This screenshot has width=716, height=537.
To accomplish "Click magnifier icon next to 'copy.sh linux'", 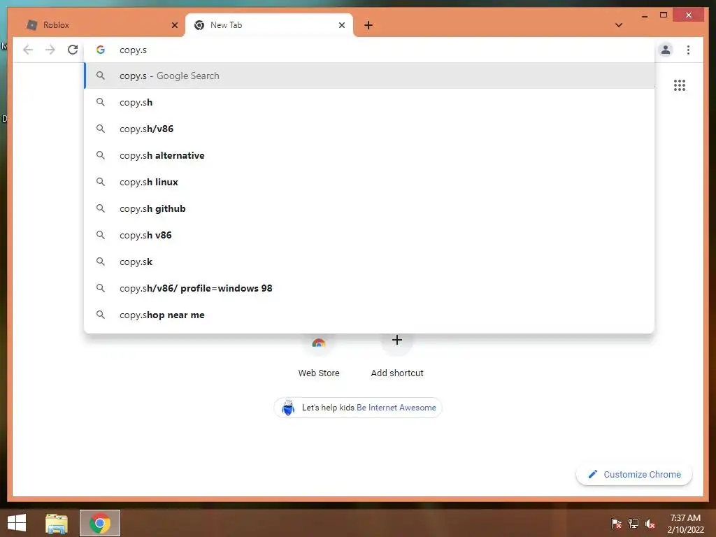I will tap(101, 182).
